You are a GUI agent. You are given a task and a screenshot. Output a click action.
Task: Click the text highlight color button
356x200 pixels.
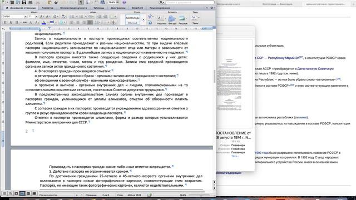click(x=52, y=22)
